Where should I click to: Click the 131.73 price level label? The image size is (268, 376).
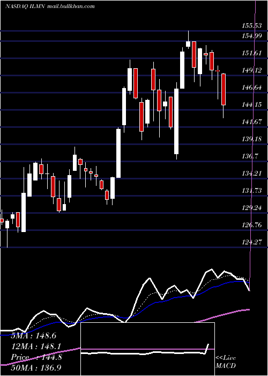251,191
